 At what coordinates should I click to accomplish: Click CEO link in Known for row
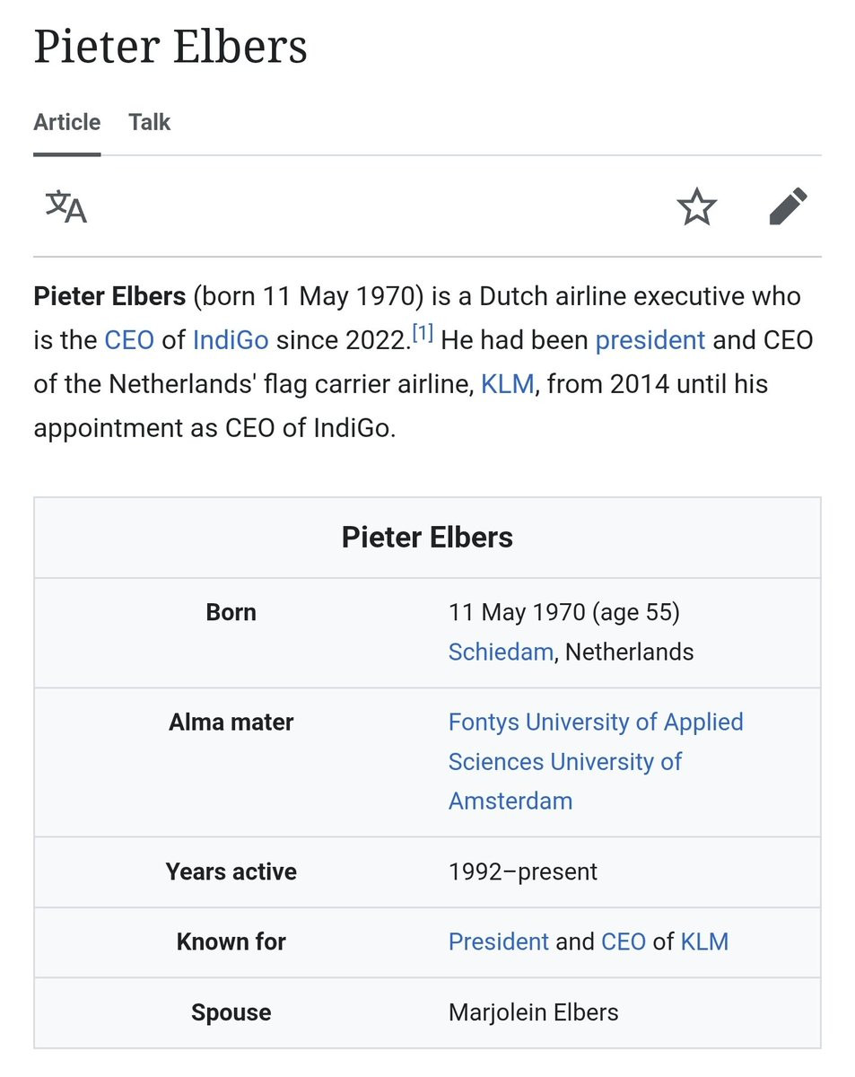point(624,941)
